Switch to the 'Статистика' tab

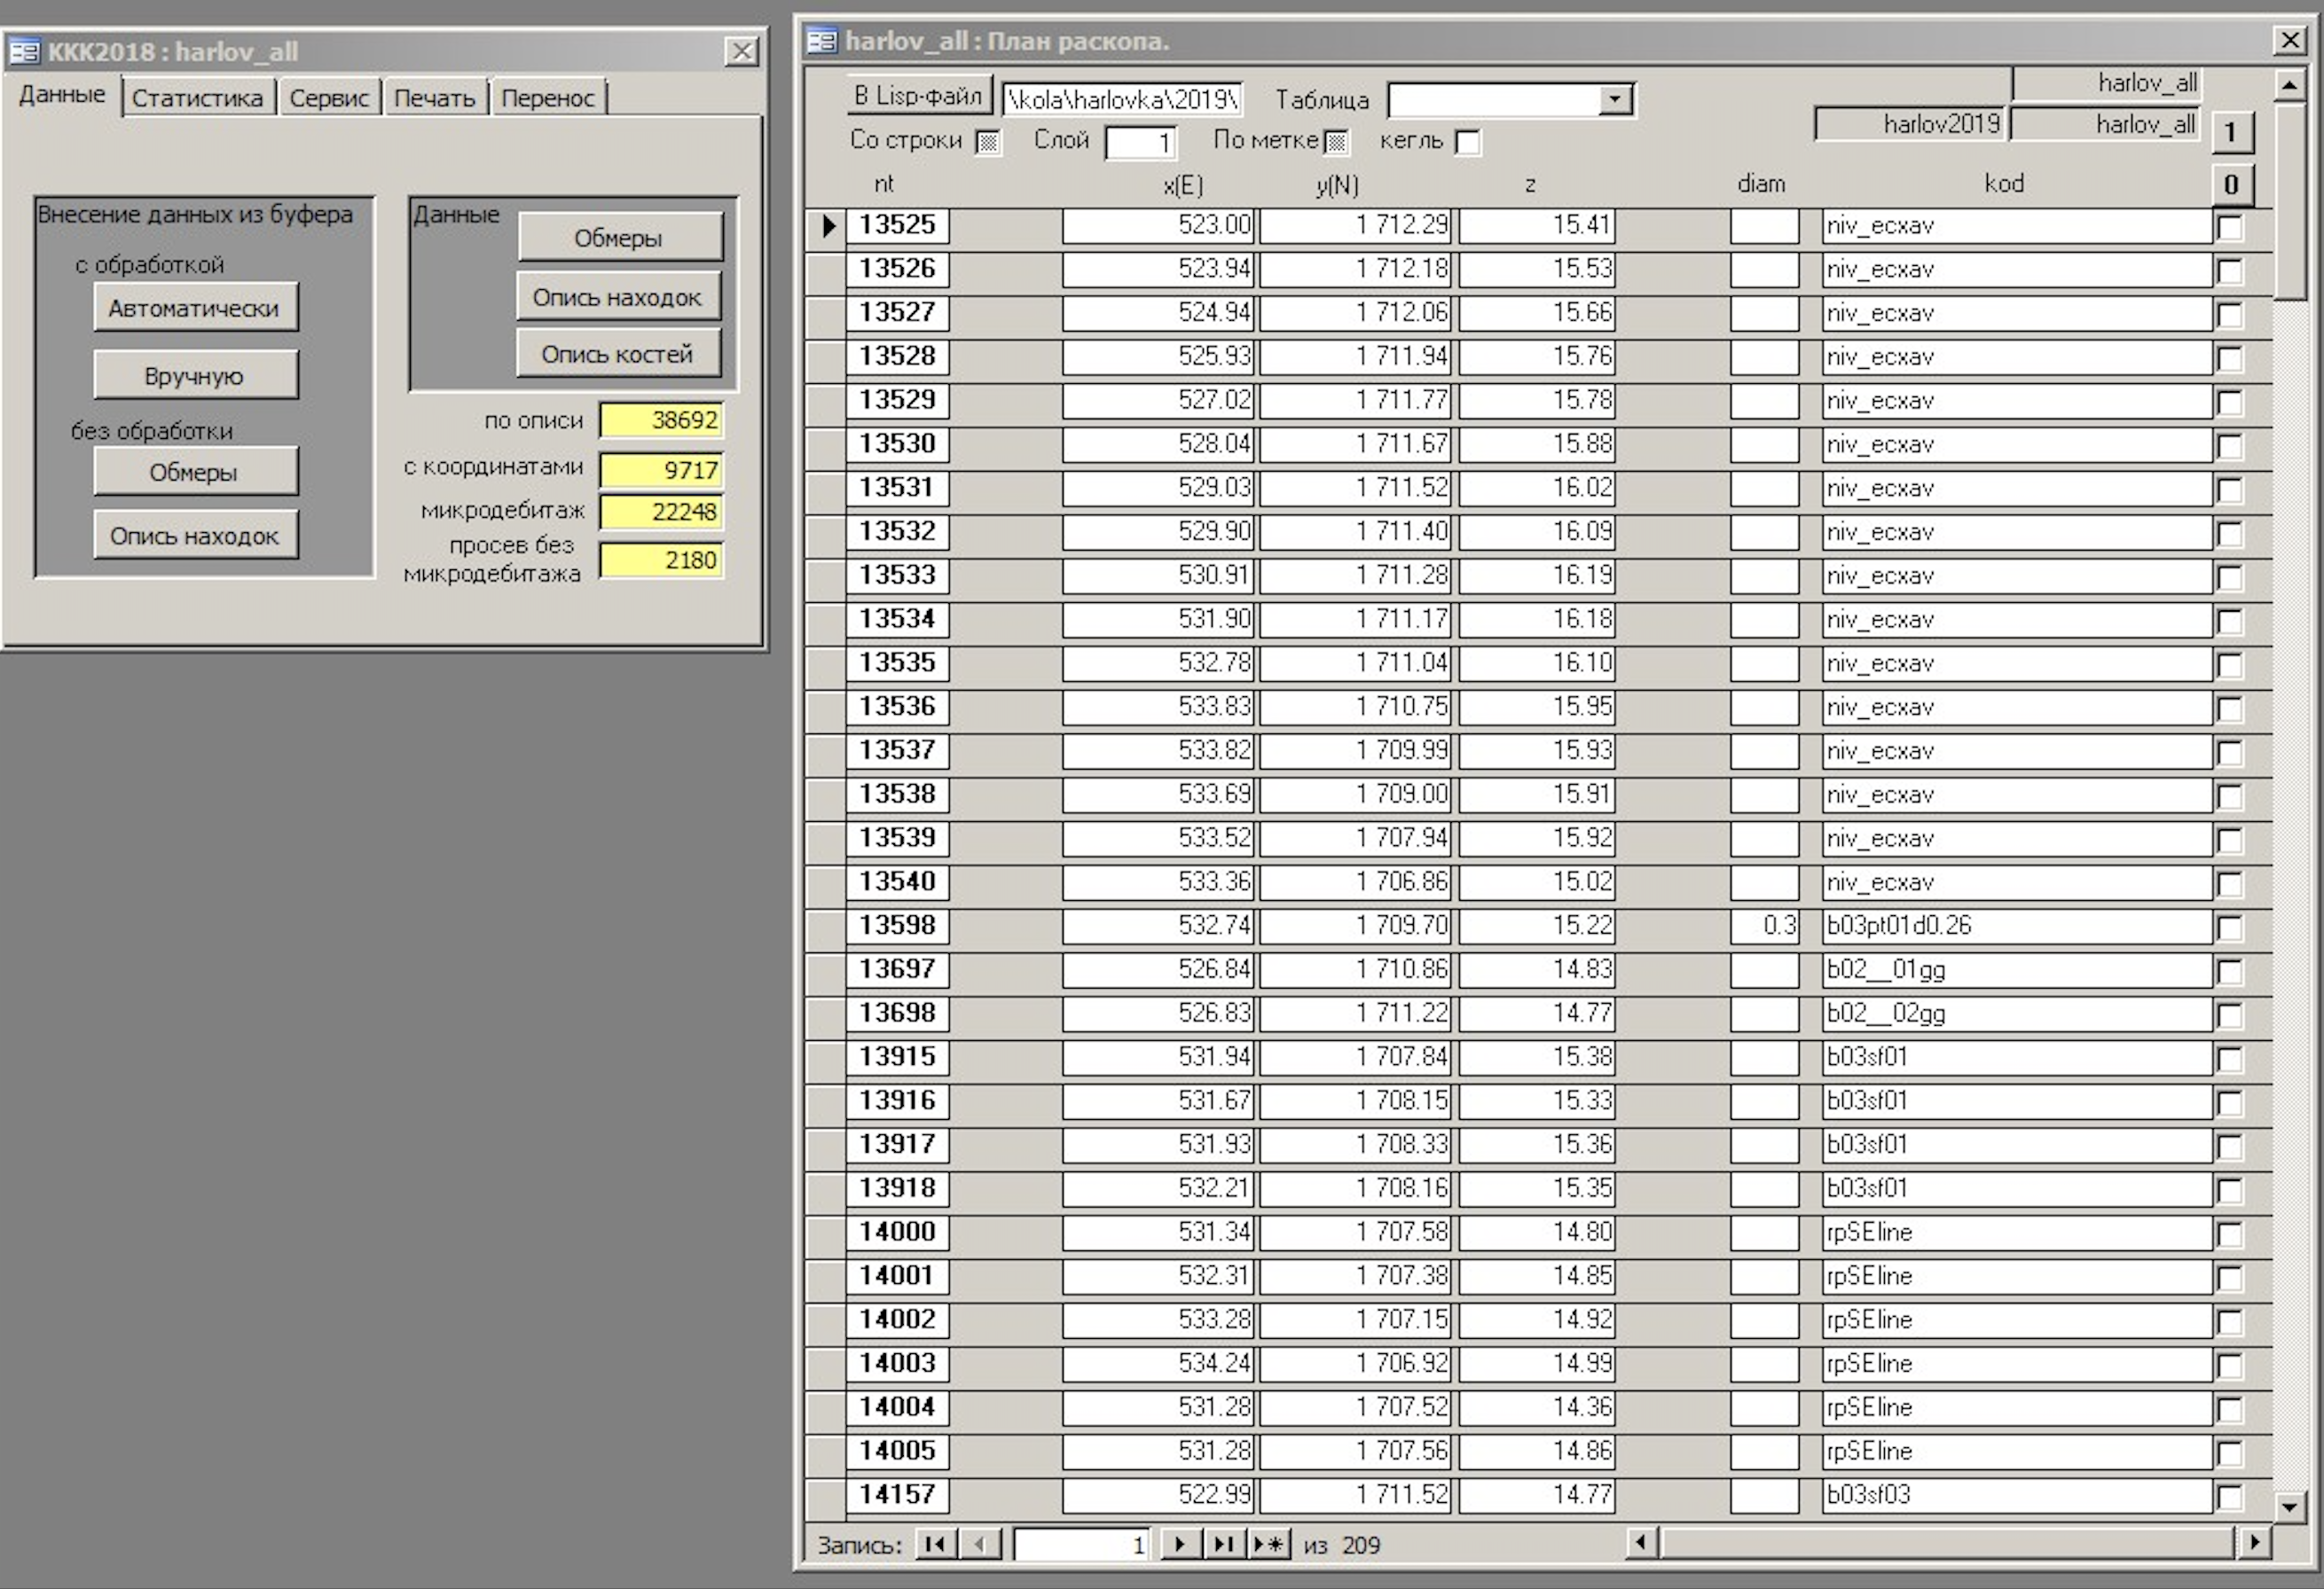tap(197, 98)
